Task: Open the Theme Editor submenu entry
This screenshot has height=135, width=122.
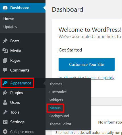Action: click(x=60, y=124)
